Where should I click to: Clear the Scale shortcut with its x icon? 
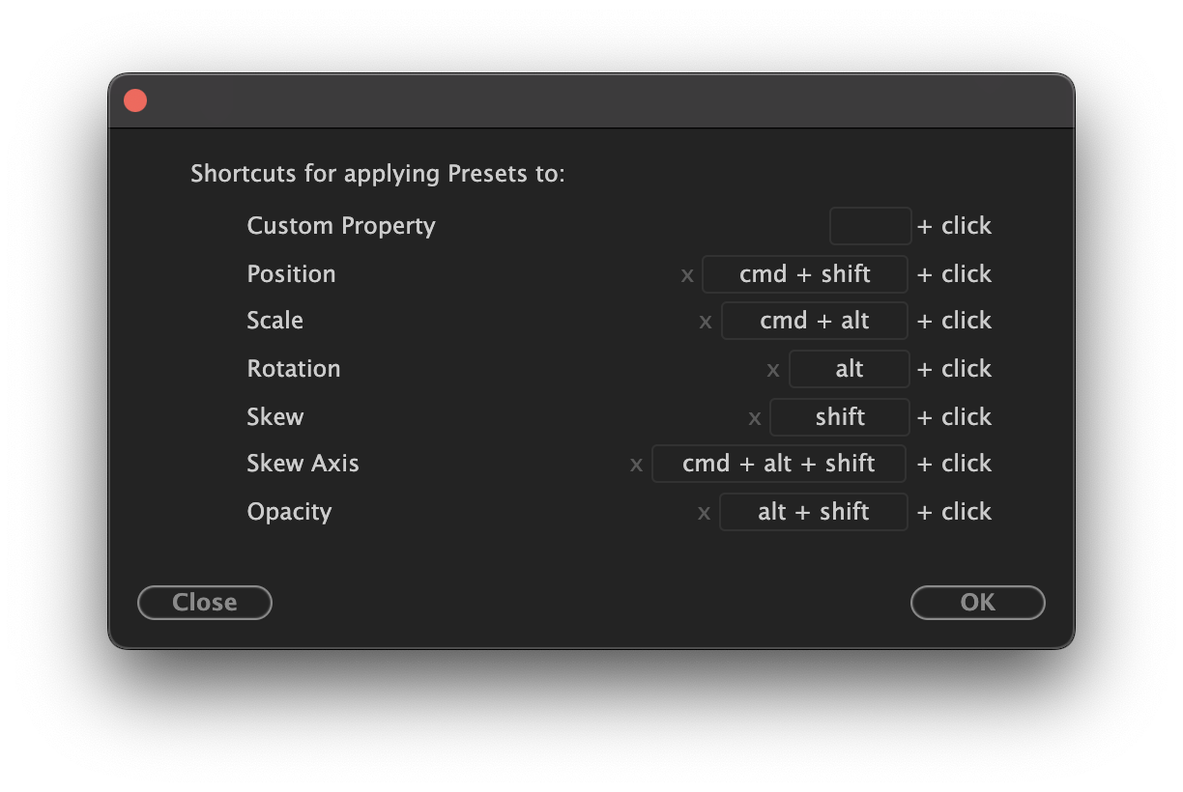[706, 322]
